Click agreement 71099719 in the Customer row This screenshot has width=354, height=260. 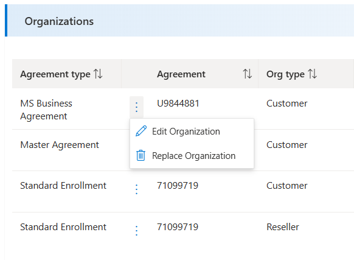point(178,186)
